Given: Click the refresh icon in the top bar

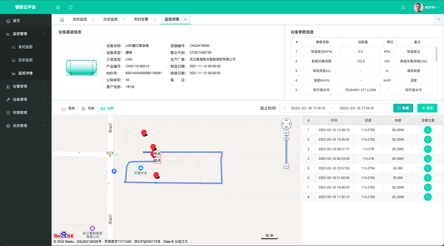Looking at the screenshot, I should (70, 7).
